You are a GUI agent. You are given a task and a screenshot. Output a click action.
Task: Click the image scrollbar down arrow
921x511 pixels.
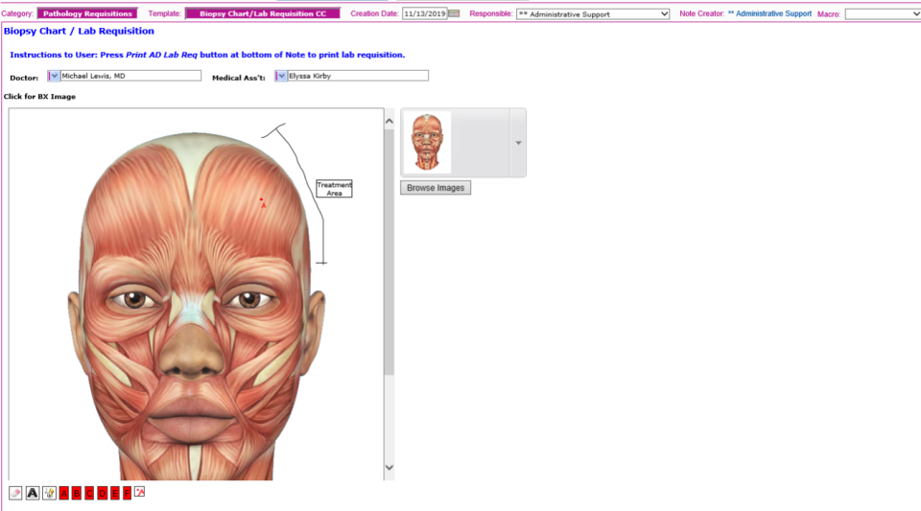click(x=389, y=468)
